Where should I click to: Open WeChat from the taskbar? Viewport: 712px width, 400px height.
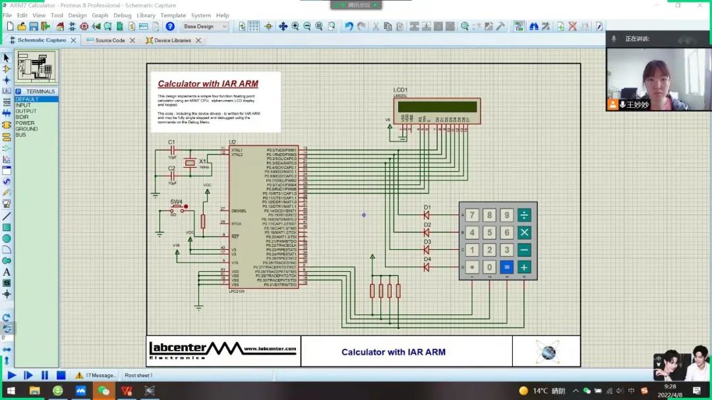click(104, 391)
